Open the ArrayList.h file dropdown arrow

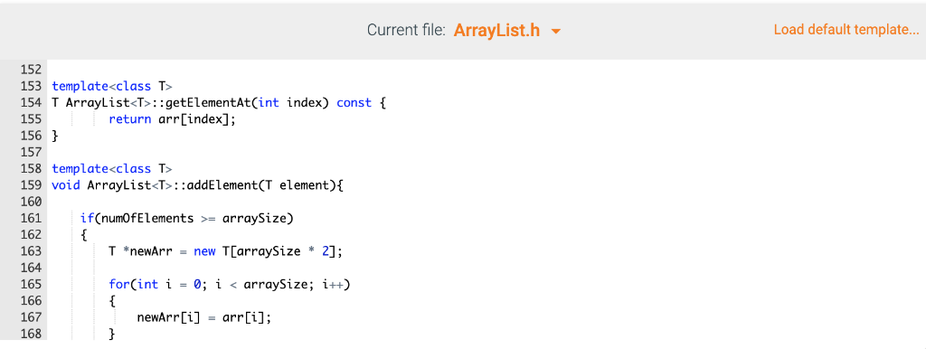[556, 32]
